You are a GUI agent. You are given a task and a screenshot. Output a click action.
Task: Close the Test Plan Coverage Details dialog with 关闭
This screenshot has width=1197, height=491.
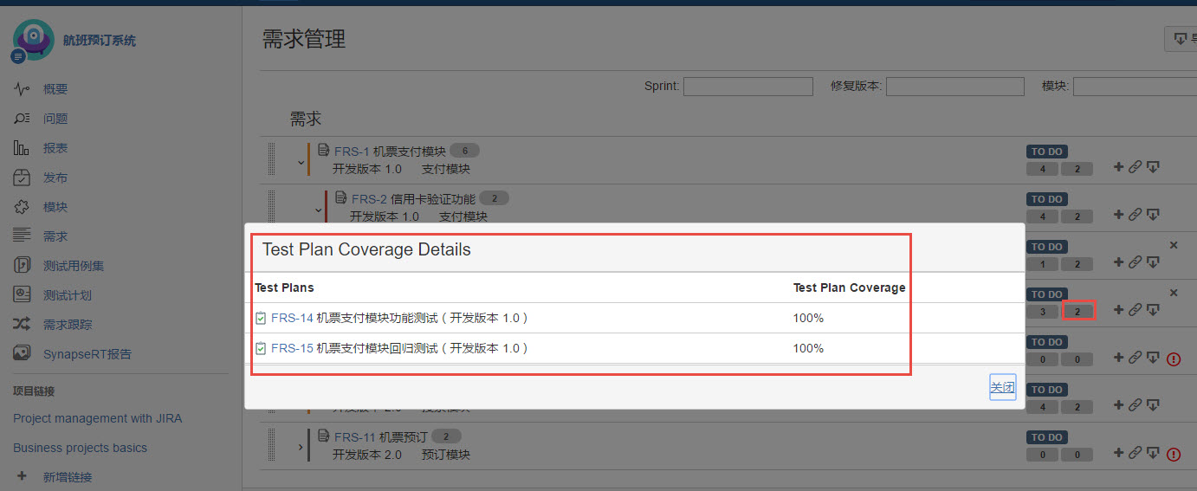[1002, 387]
